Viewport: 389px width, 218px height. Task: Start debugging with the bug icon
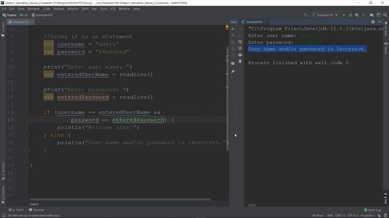point(350,15)
